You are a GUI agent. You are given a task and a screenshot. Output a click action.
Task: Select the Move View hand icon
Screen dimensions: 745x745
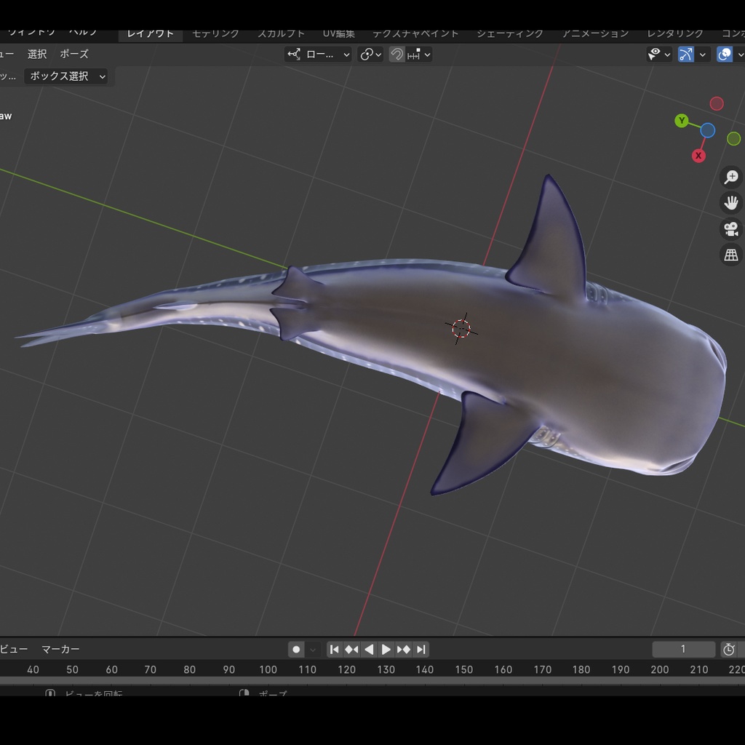[x=730, y=202]
